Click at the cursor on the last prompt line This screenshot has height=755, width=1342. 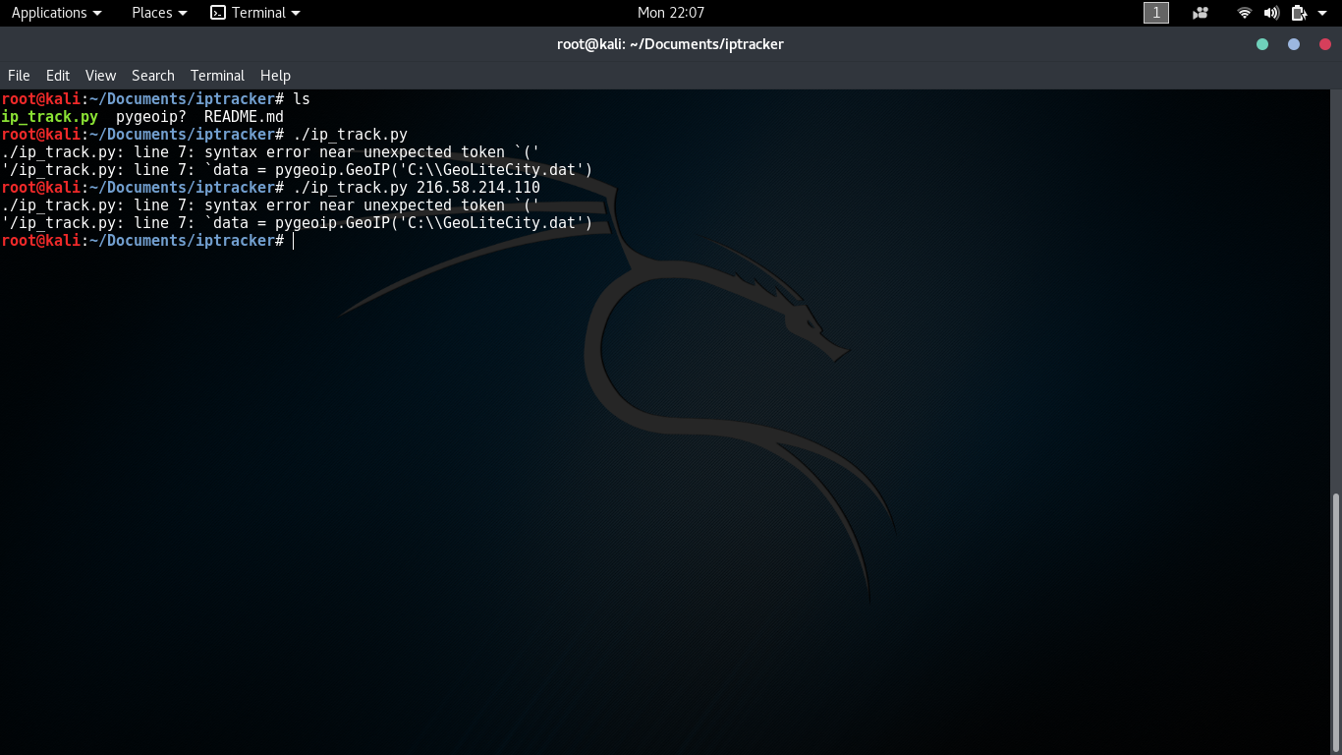[294, 241]
